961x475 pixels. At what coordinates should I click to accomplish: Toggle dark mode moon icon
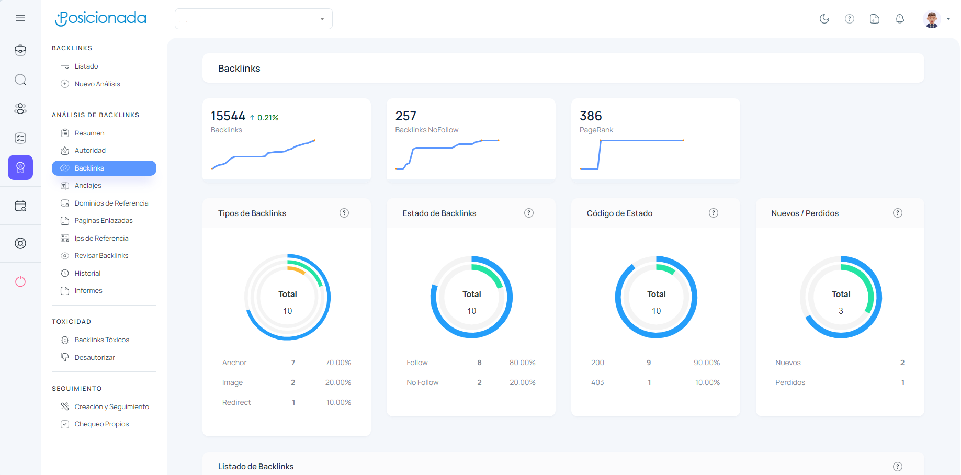[x=824, y=19]
